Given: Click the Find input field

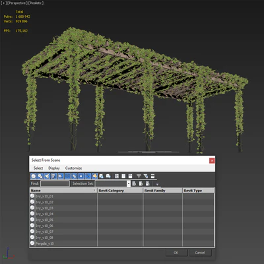Looking at the screenshot, I should pos(55,183).
